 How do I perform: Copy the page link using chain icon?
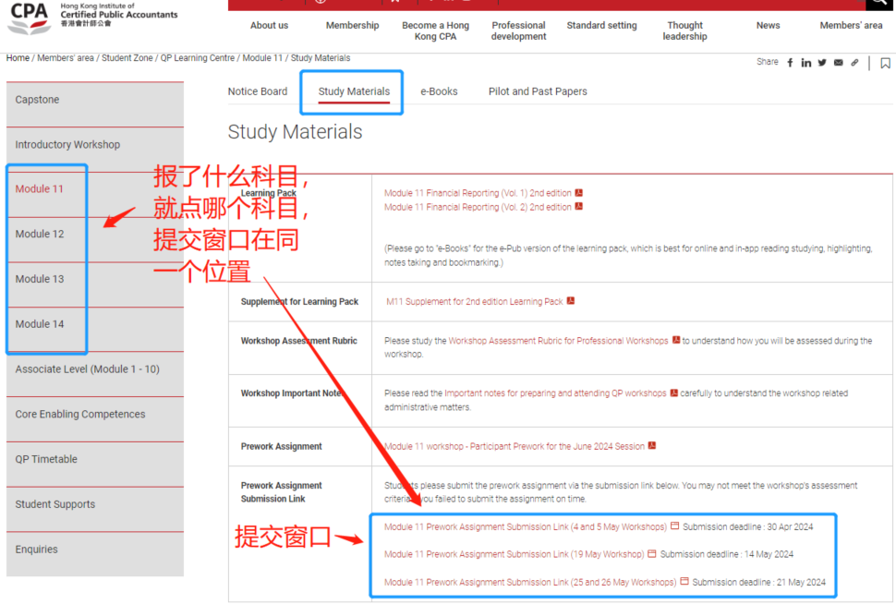pyautogui.click(x=854, y=63)
